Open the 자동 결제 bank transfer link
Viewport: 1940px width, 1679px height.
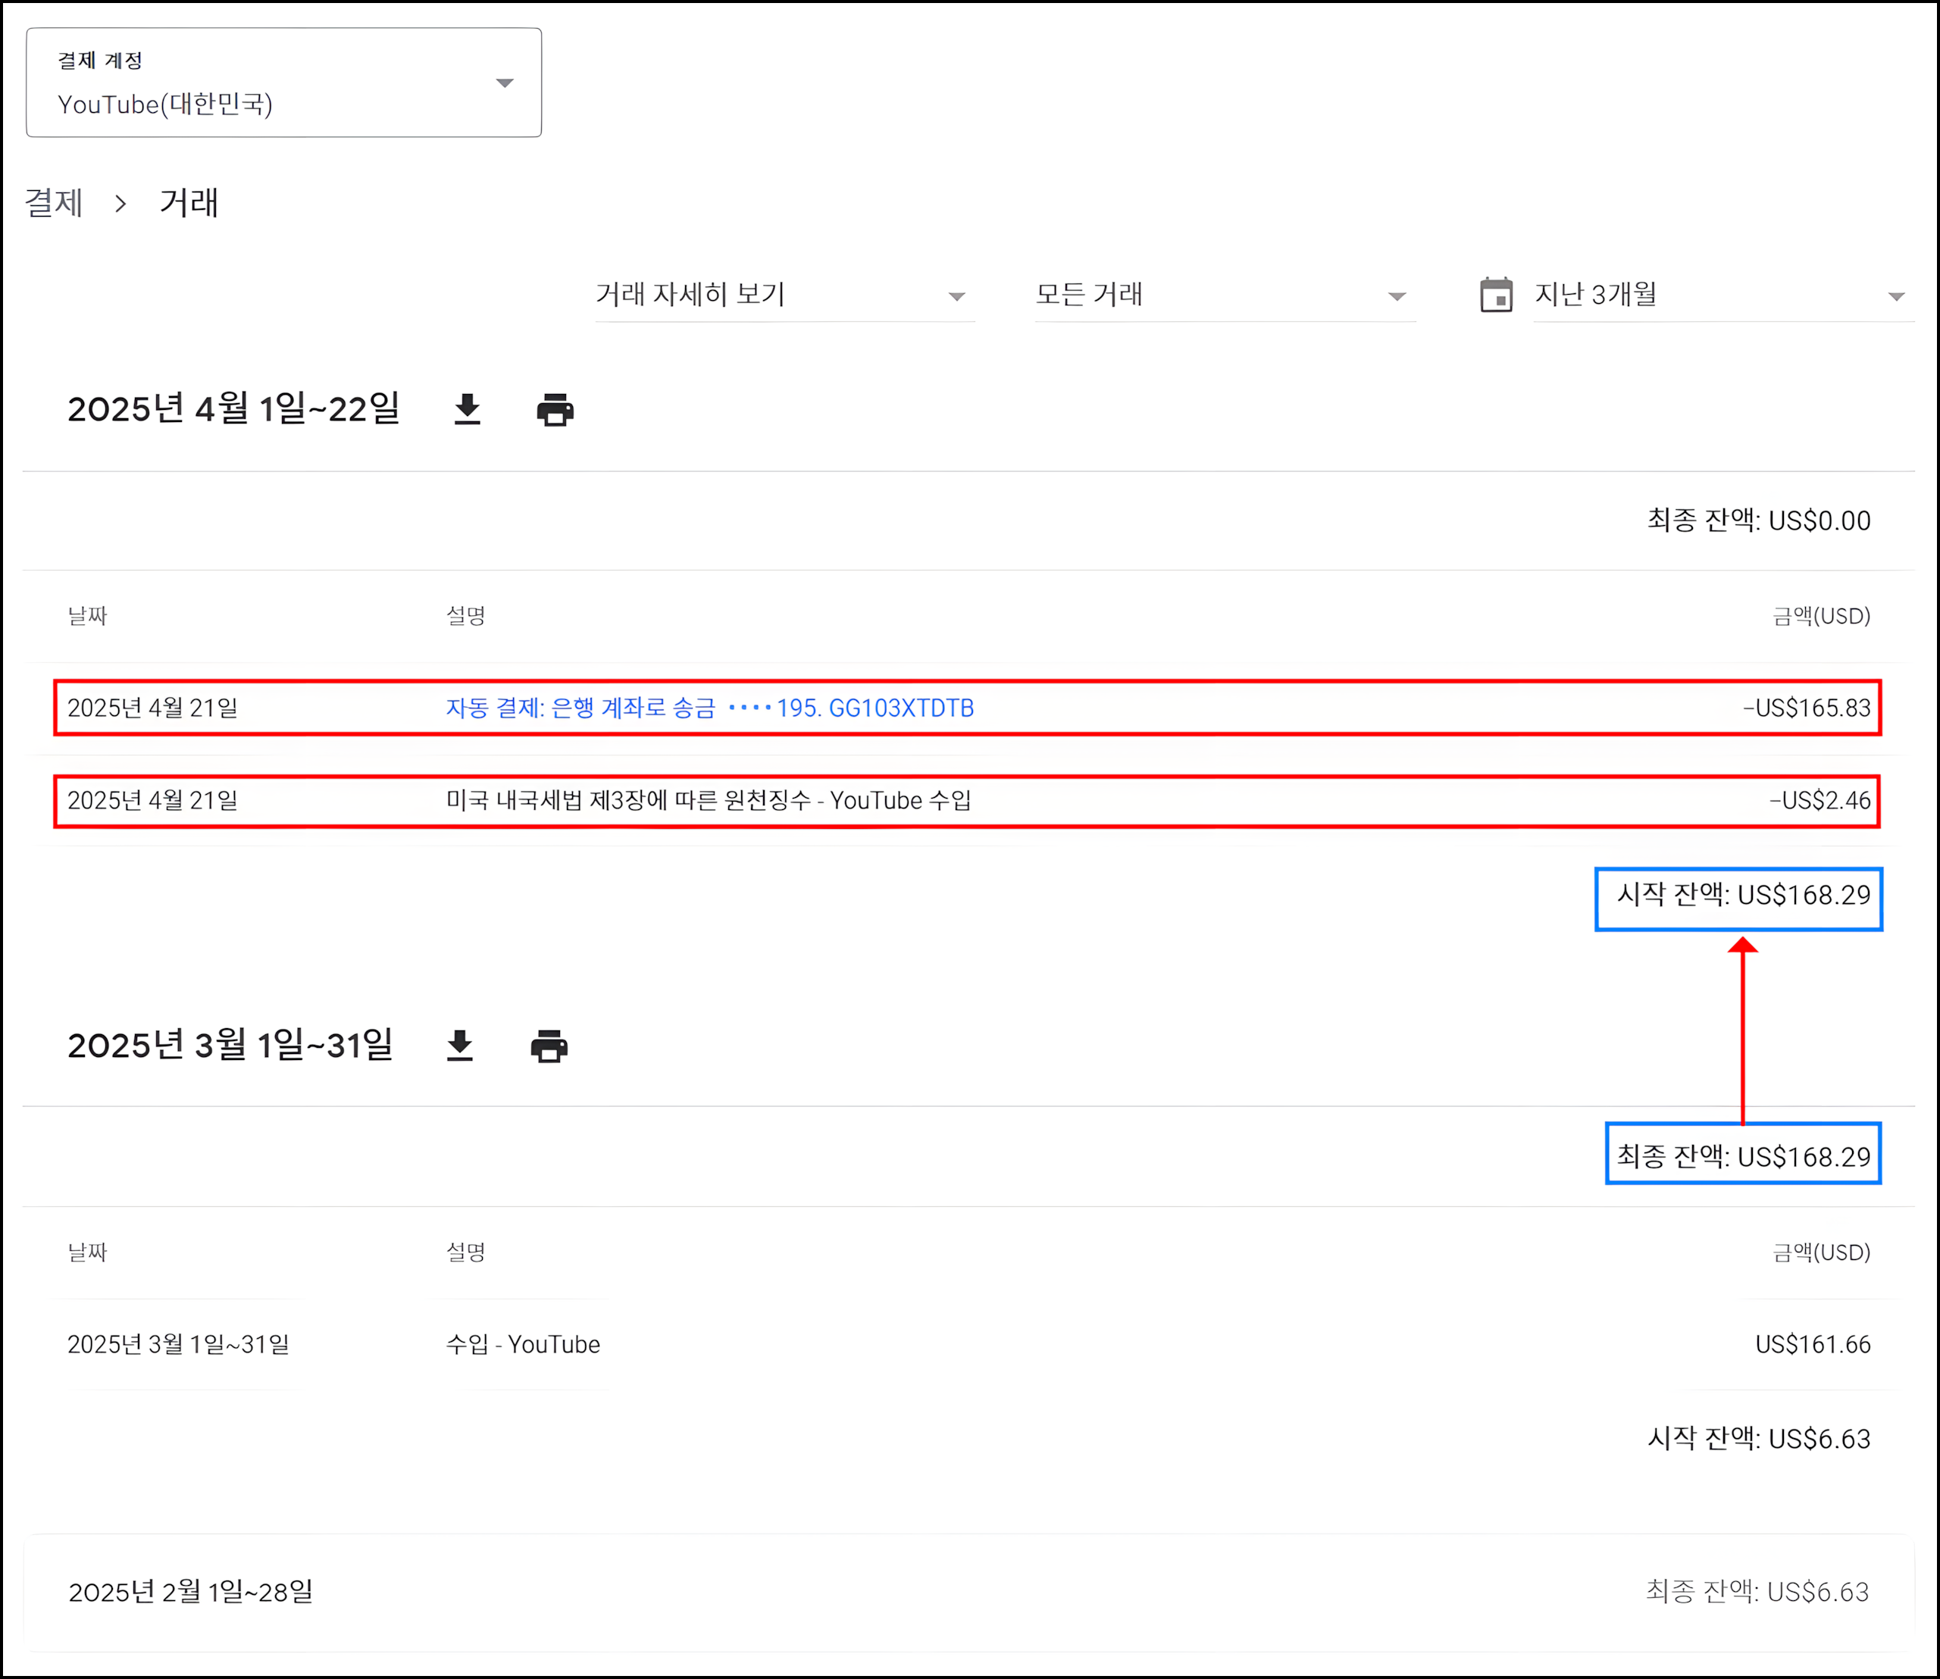click(709, 708)
